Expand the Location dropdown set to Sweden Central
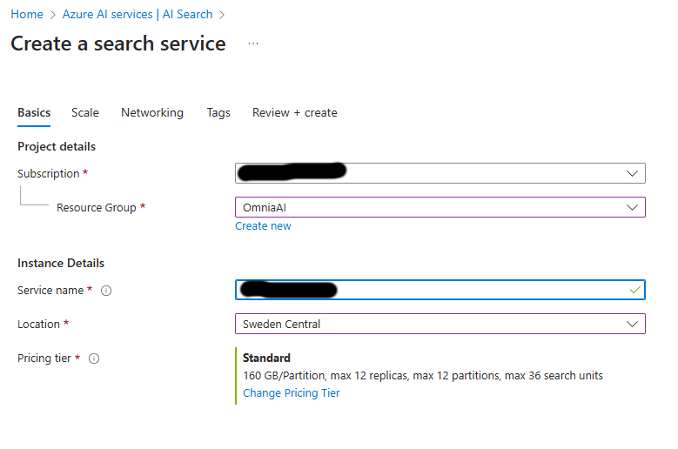Image resolution: width=678 pixels, height=449 pixels. pyautogui.click(x=440, y=324)
